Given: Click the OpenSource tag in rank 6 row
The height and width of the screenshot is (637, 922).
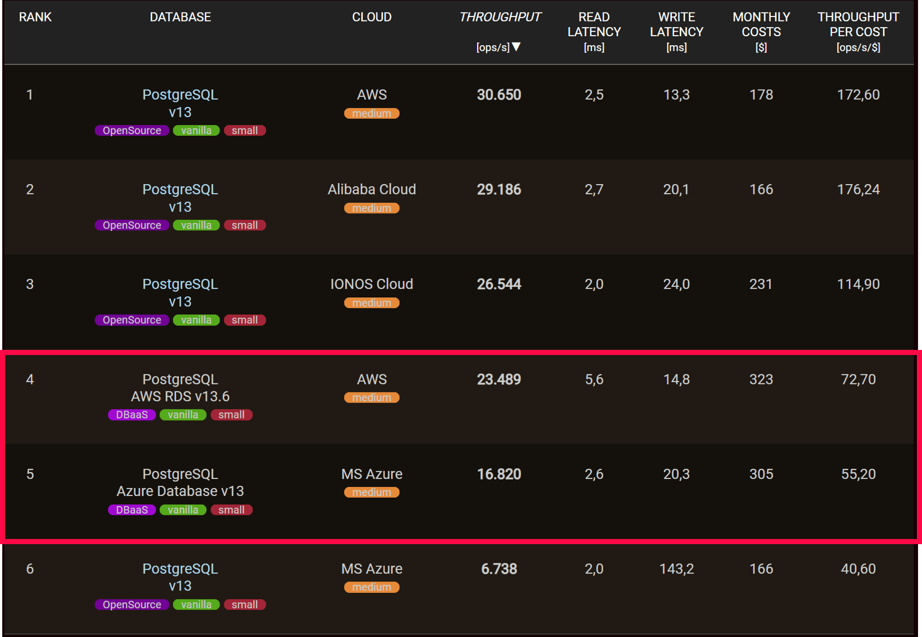Looking at the screenshot, I should click(x=132, y=605).
